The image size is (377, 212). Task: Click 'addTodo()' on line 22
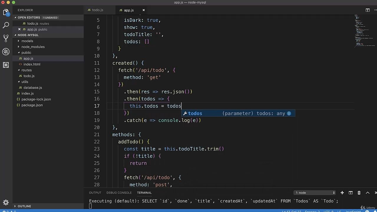131,142
